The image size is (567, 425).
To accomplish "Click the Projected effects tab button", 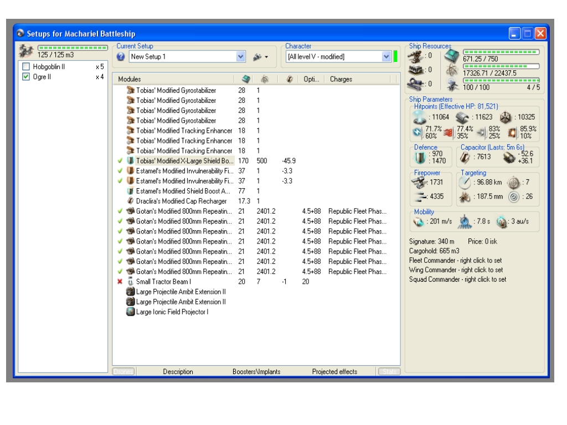I will pos(334,372).
